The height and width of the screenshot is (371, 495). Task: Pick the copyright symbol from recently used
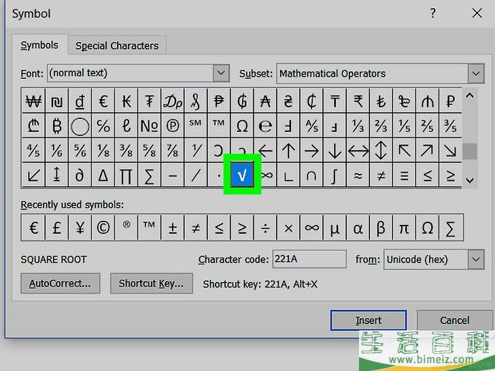click(x=103, y=228)
